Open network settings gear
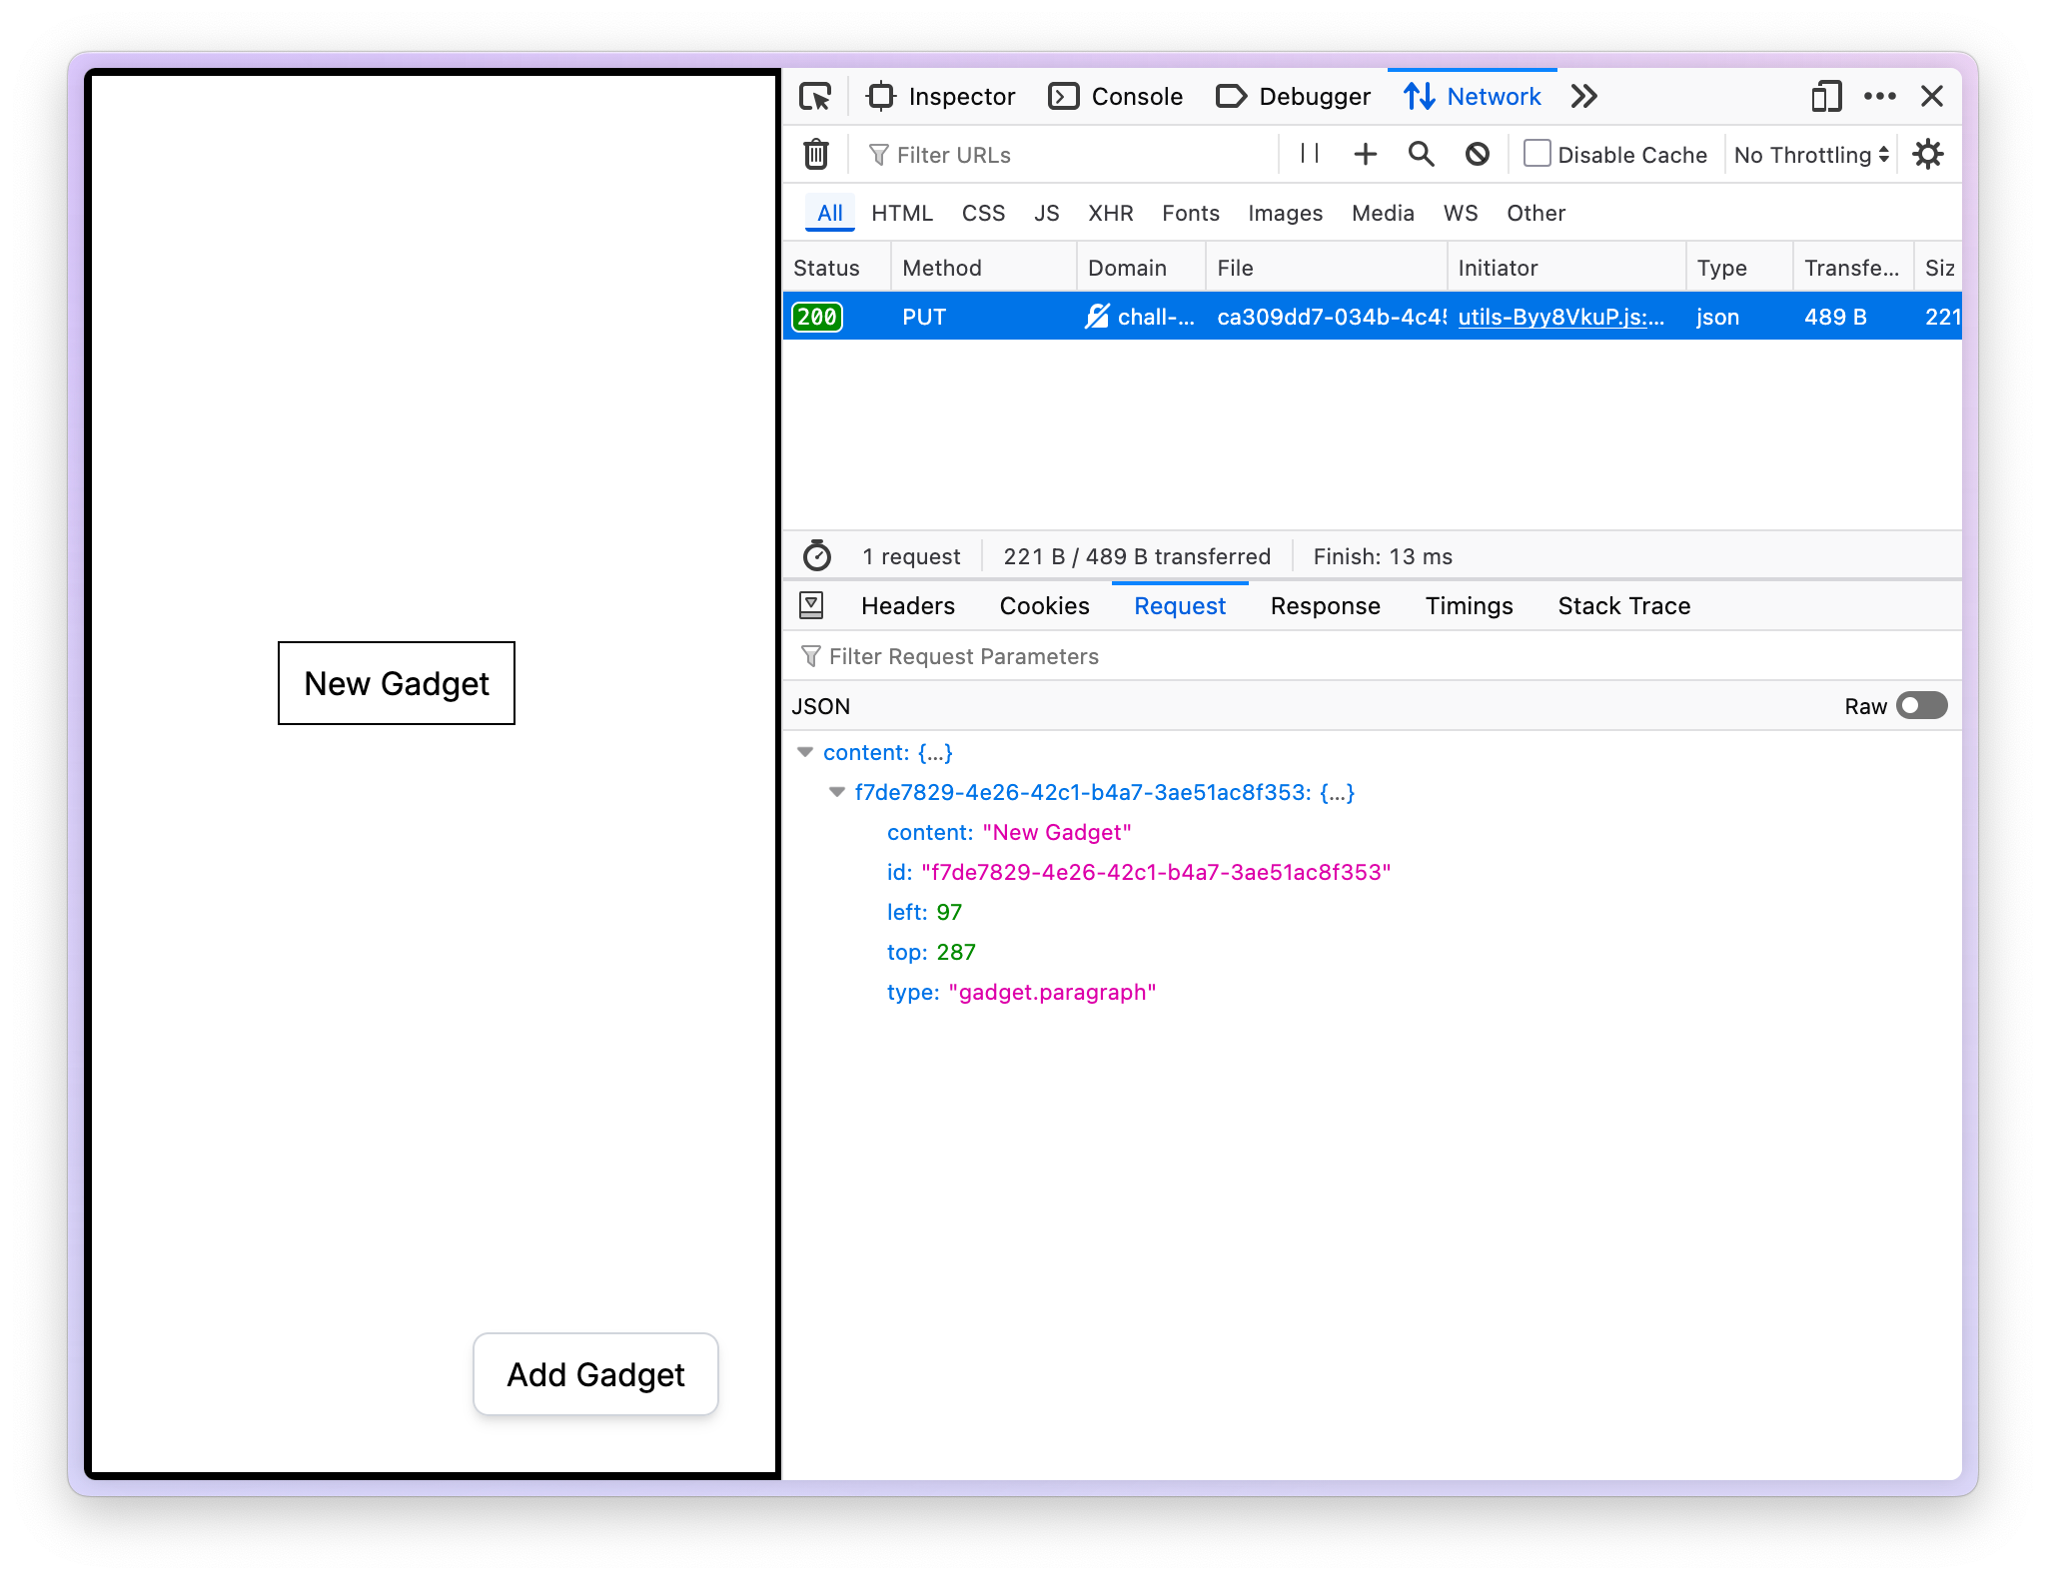This screenshot has width=2046, height=1580. 1927,154
